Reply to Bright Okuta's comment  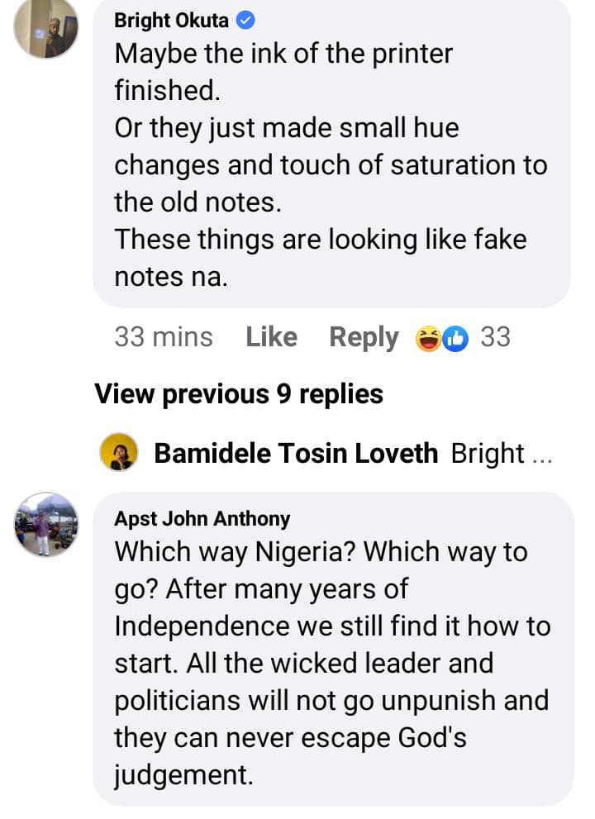pyautogui.click(x=364, y=337)
